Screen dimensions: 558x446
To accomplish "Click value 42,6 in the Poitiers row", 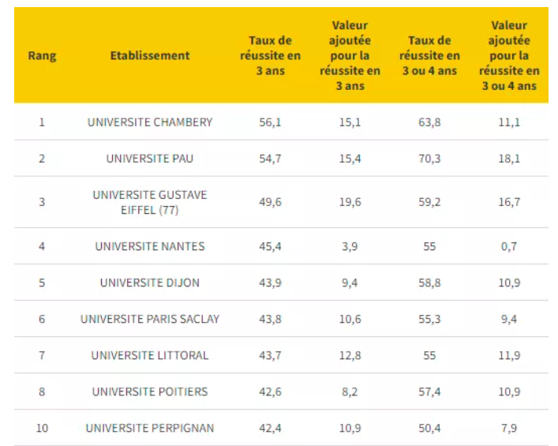I will pos(271,392).
